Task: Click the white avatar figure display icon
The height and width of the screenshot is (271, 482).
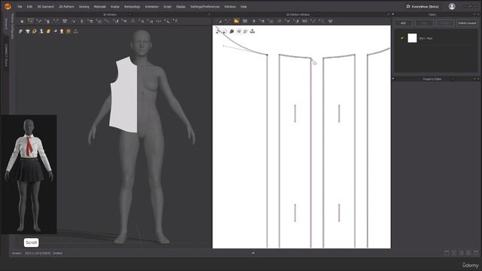Action: tap(41, 32)
